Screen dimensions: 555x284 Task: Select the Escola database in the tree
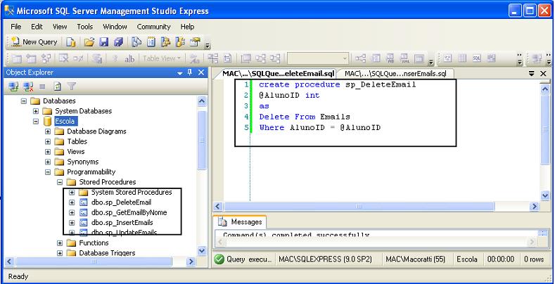pos(65,122)
